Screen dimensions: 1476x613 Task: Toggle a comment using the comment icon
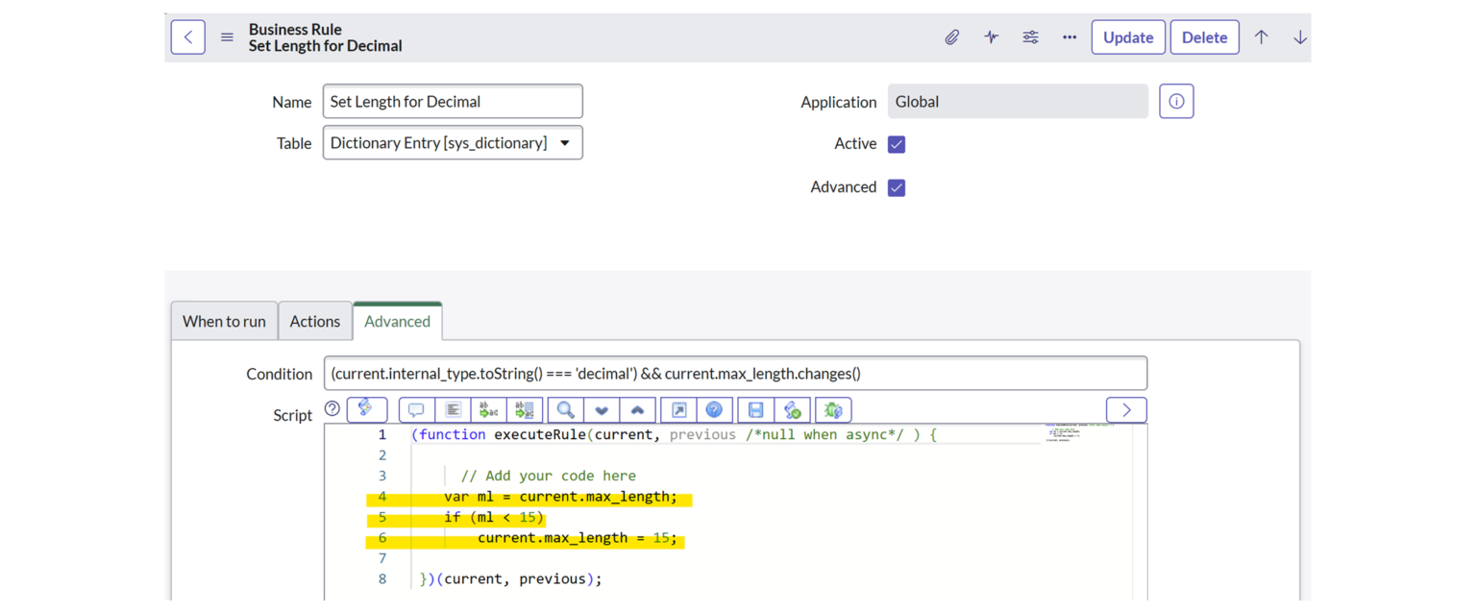(416, 409)
